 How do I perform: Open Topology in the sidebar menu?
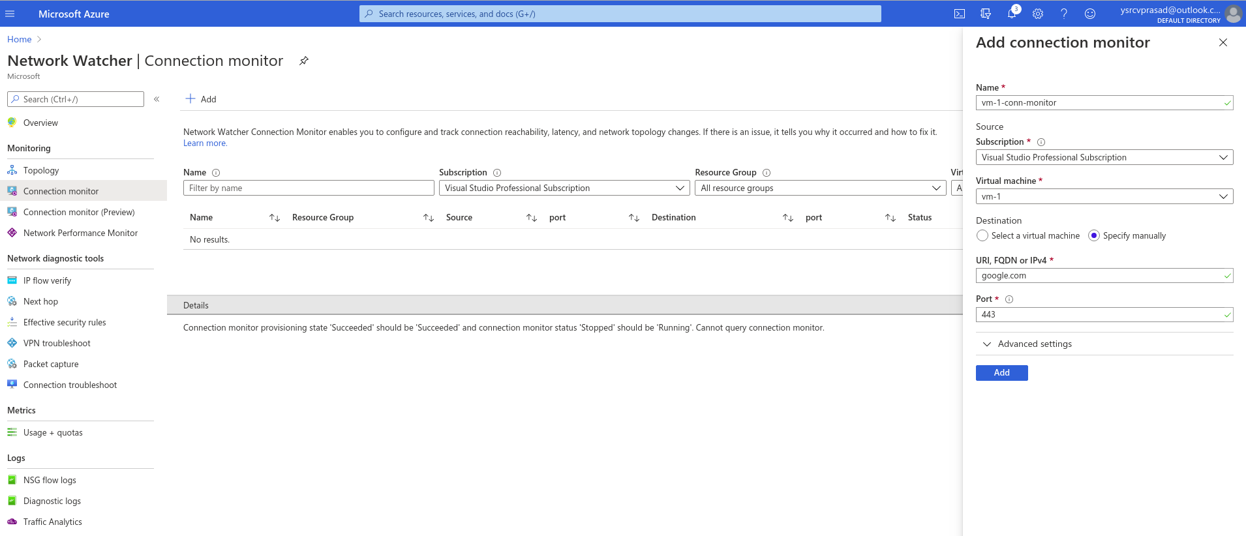41,170
